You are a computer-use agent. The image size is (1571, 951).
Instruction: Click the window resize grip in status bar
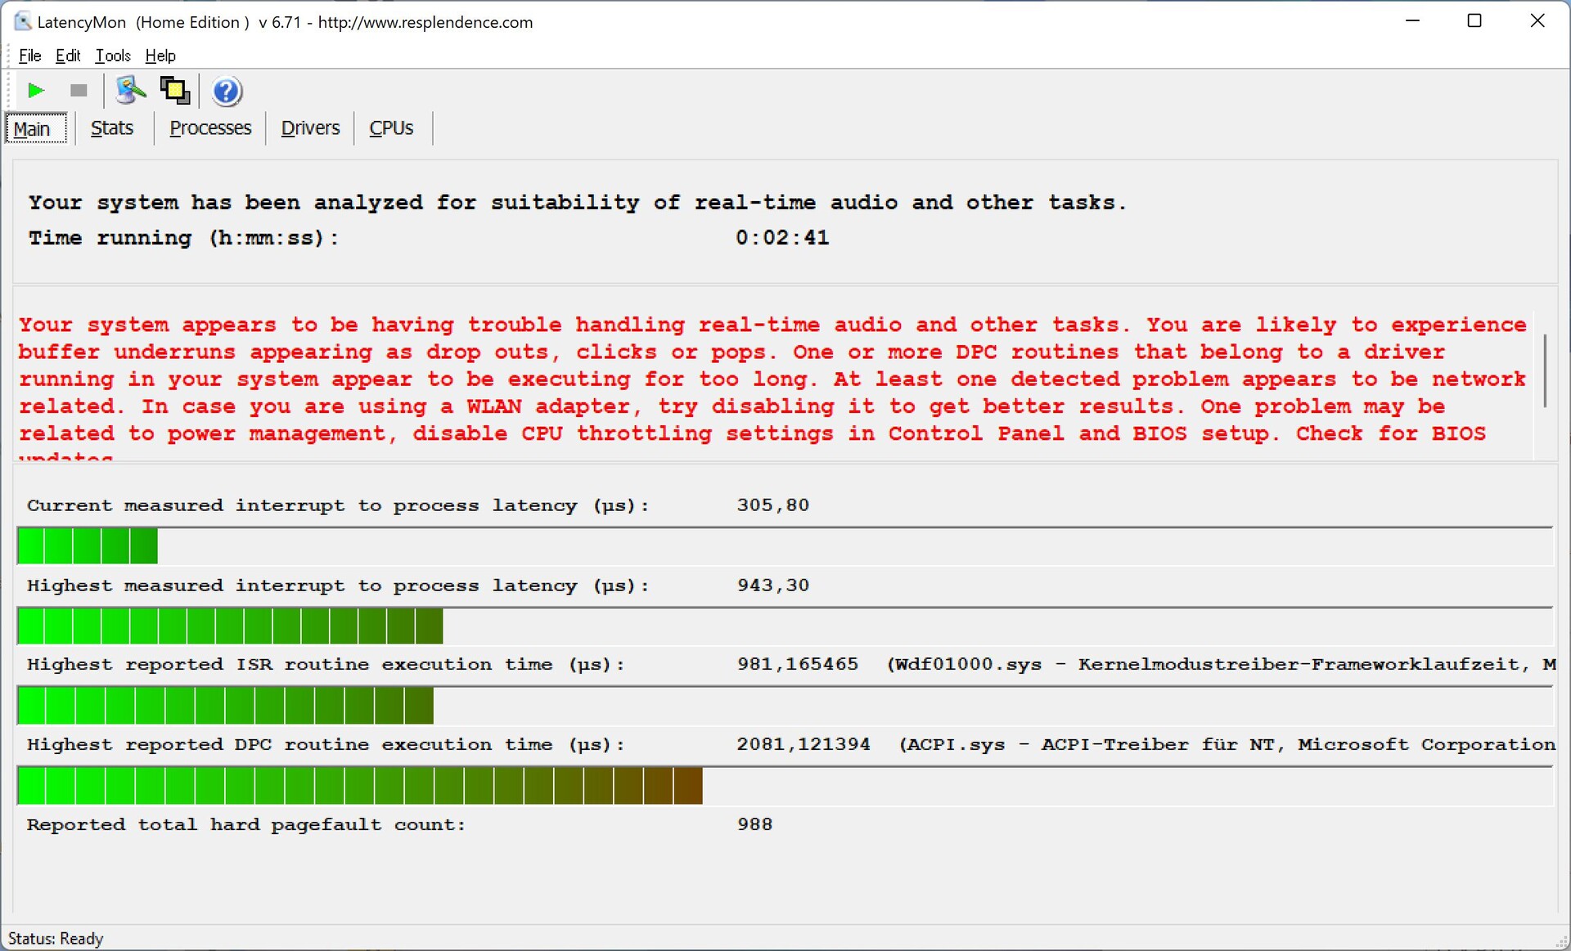click(x=1561, y=942)
